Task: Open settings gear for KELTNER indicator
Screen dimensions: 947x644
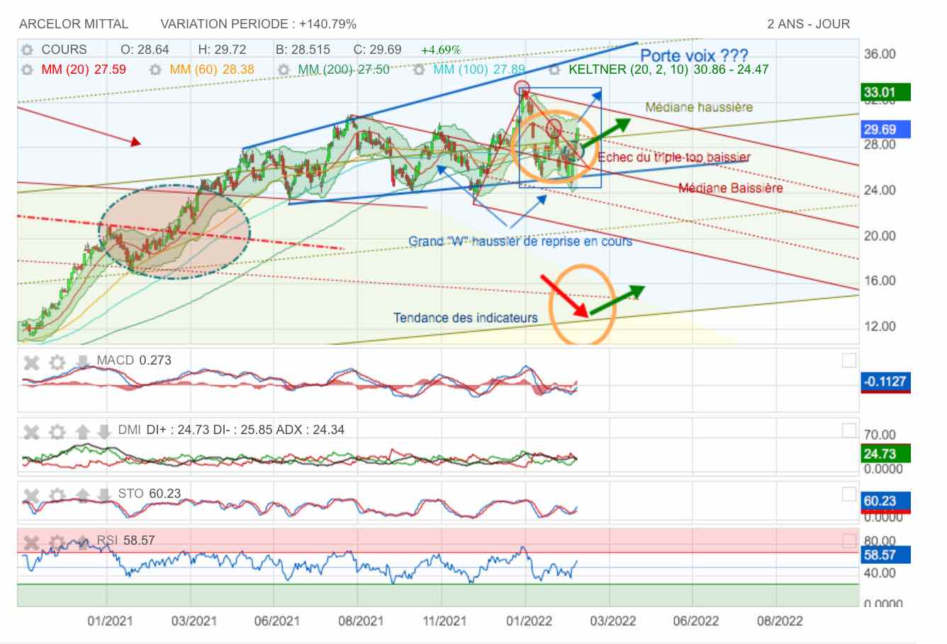Action: (555, 70)
